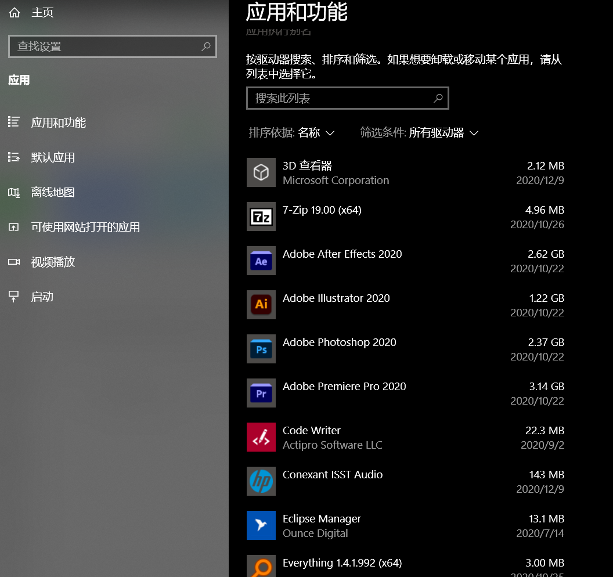Click the 2020/7/14 install date
The width and height of the screenshot is (613, 577).
click(540, 533)
